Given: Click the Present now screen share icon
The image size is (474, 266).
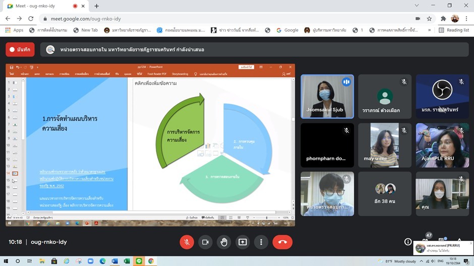Looking at the screenshot, I should tap(243, 242).
